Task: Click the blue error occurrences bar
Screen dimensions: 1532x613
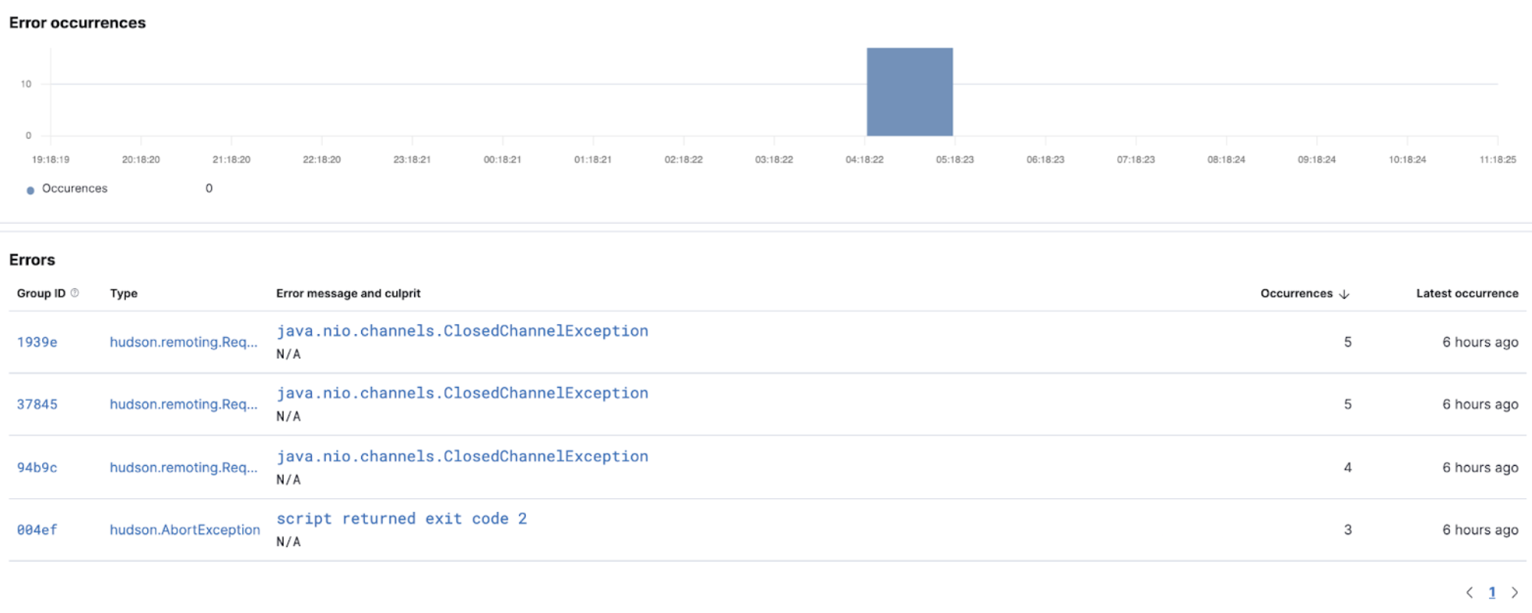Action: coord(909,92)
